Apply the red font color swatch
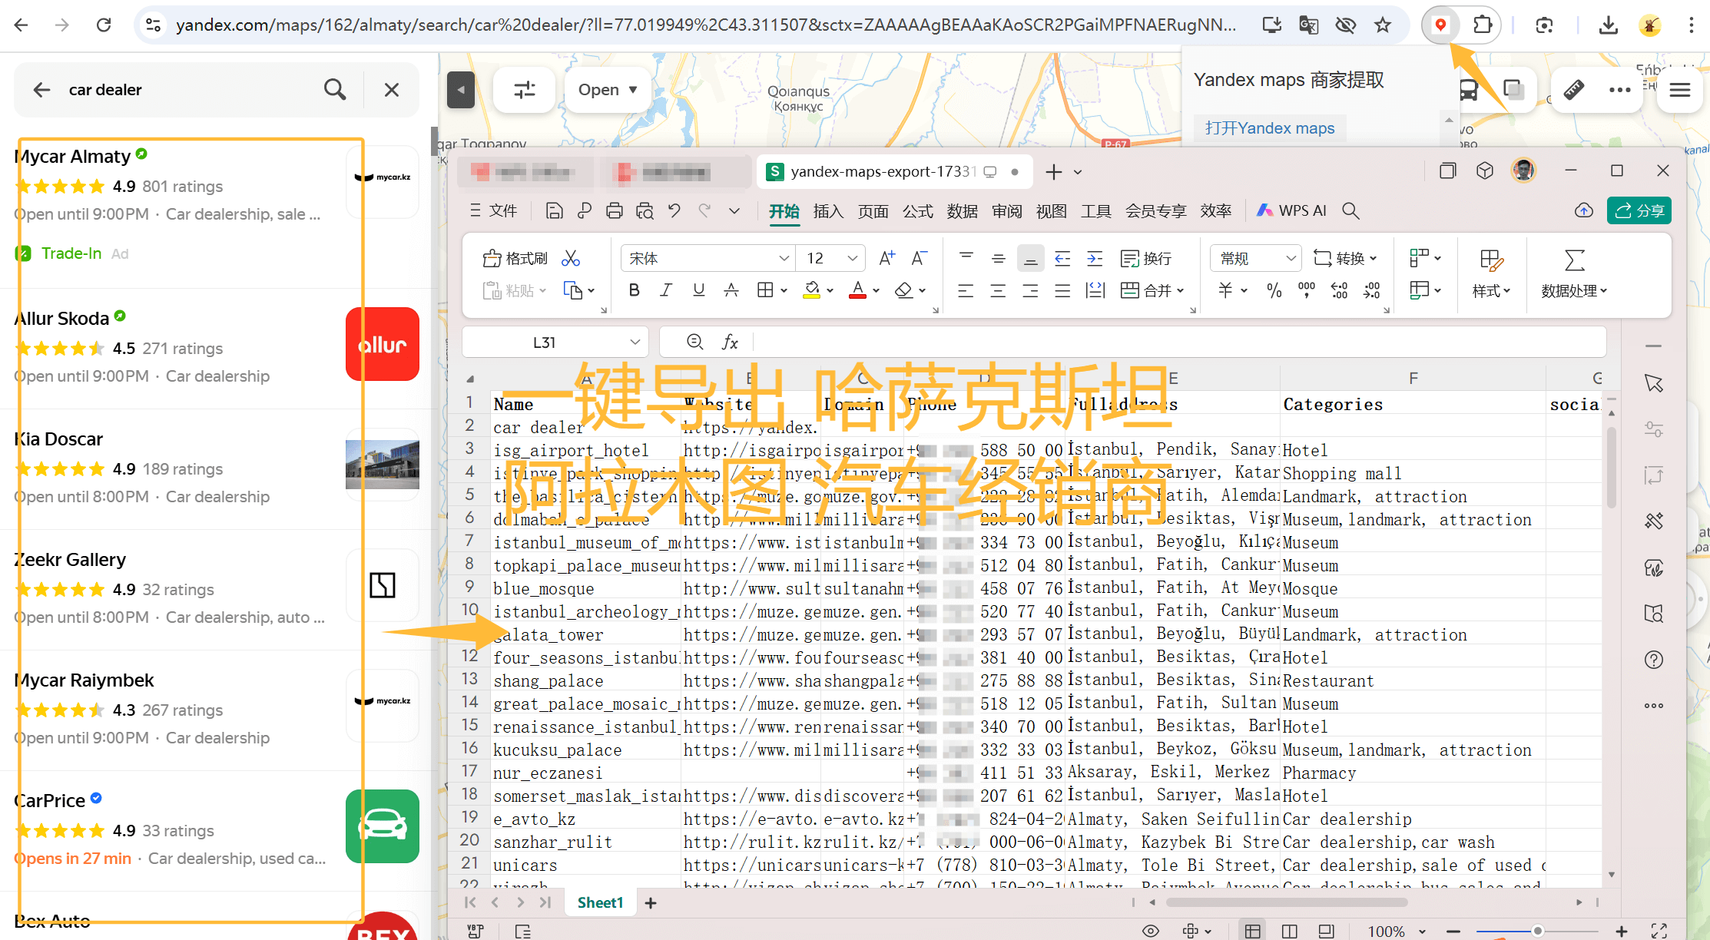 click(857, 290)
